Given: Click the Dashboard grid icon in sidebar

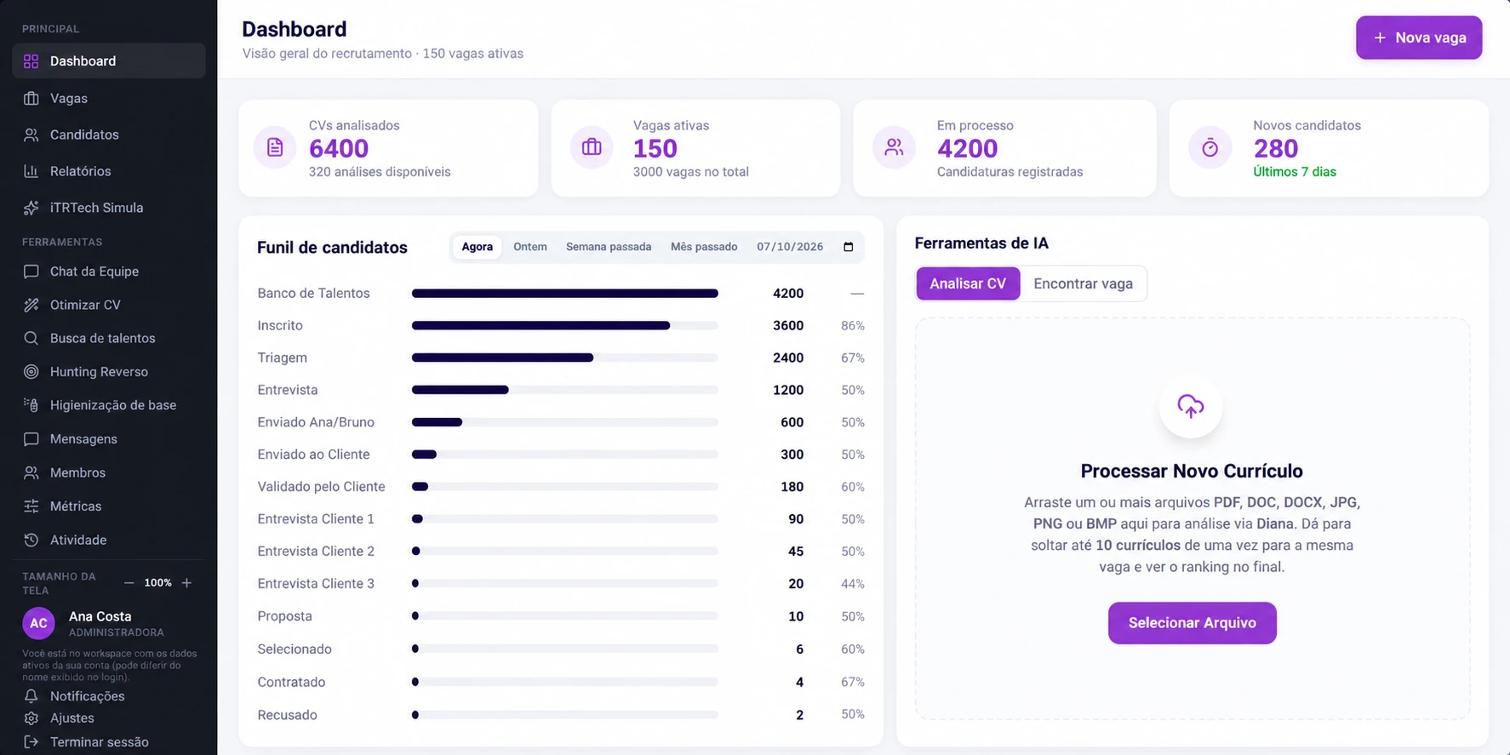Looking at the screenshot, I should [31, 61].
